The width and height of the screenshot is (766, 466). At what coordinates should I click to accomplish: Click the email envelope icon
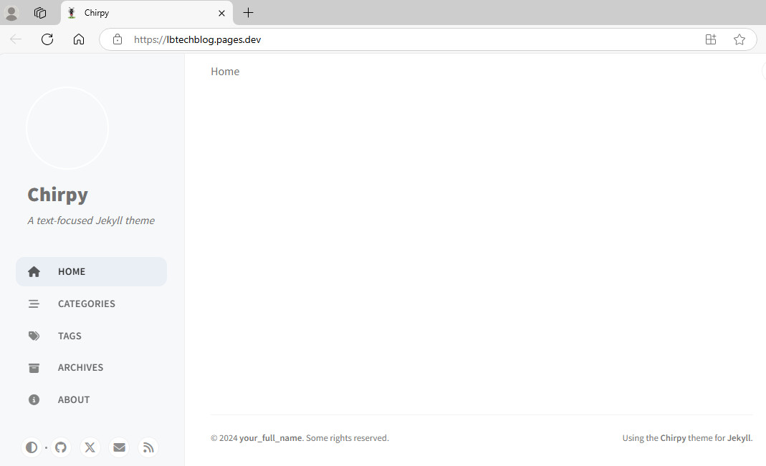(x=119, y=447)
